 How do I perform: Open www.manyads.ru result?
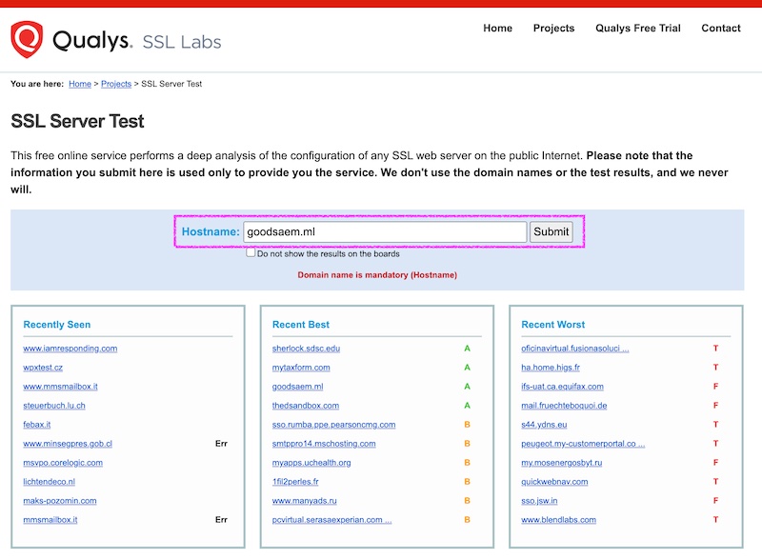click(x=304, y=501)
